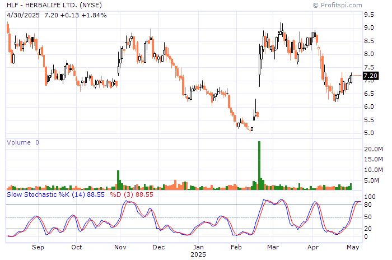Click the 15.0M volume axis label
The height and width of the screenshot is (260, 392).
pos(374,159)
